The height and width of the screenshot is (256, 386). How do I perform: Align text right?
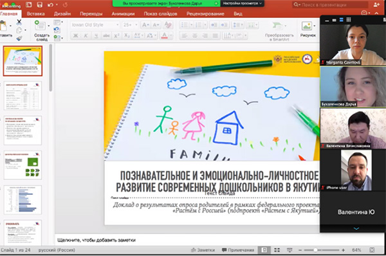click(205, 36)
